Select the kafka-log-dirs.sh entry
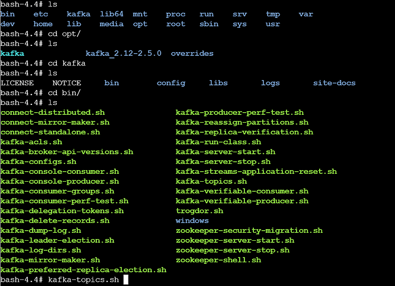Image resolution: width=395 pixels, height=286 pixels. coord(41,250)
